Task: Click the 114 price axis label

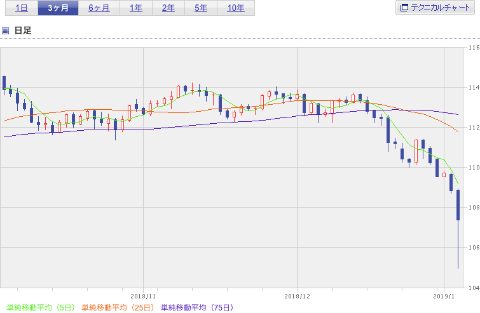Action: tap(474, 88)
